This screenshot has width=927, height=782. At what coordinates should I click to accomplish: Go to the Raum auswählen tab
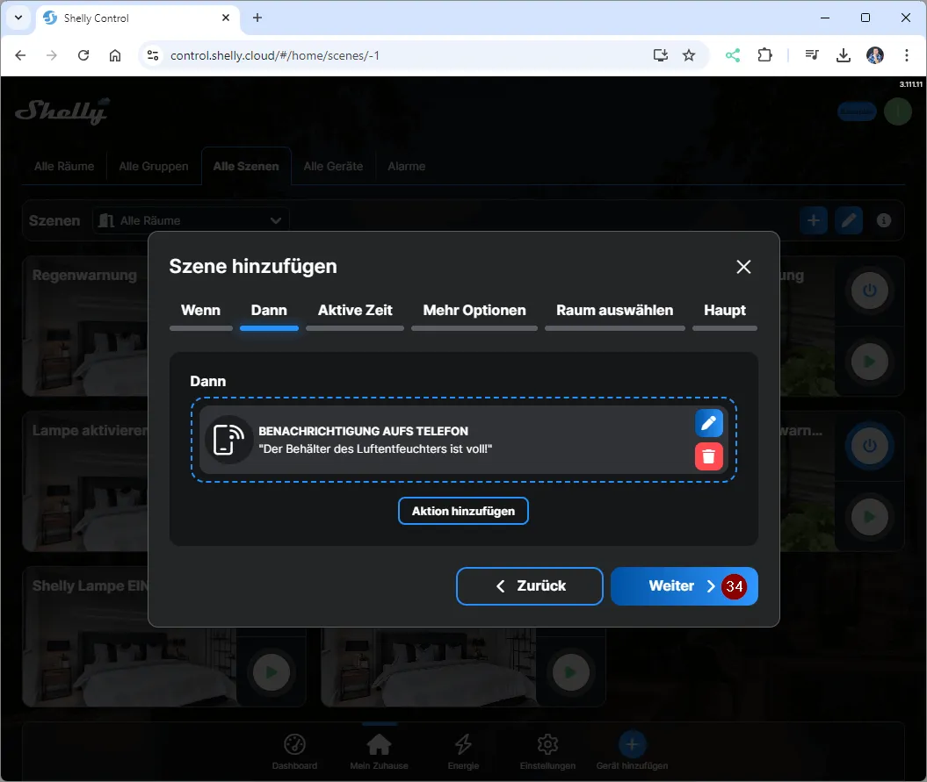pyautogui.click(x=614, y=311)
